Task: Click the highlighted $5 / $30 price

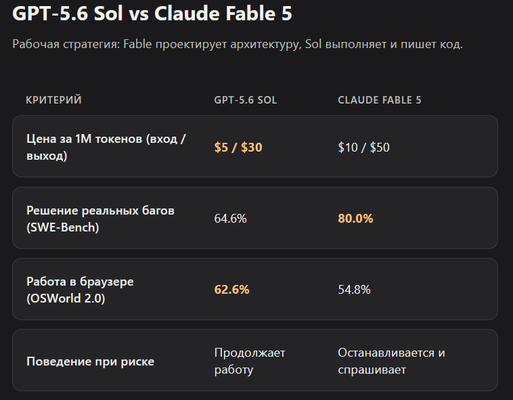Action: [238, 147]
